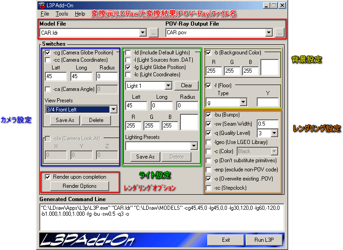The image size is (343, 250).
Task: Toggle Render upon completion checkbox
Action: (x=47, y=177)
